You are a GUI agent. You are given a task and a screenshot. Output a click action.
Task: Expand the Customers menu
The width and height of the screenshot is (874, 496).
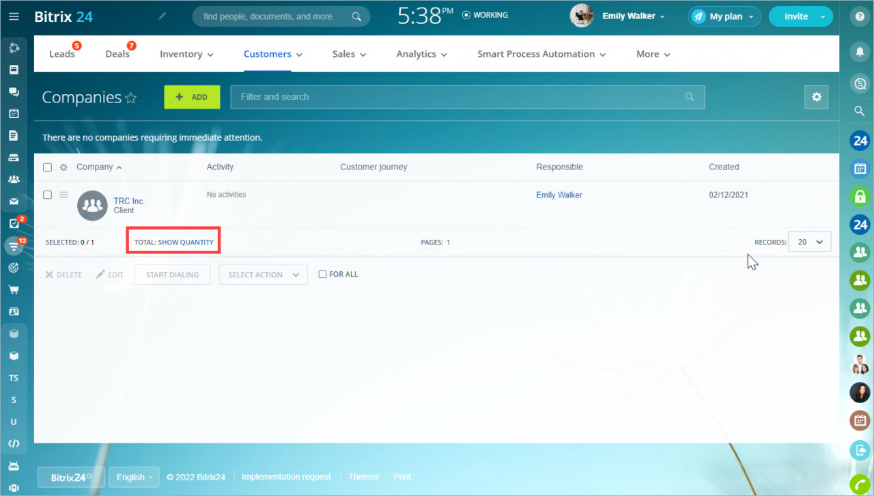(x=273, y=54)
